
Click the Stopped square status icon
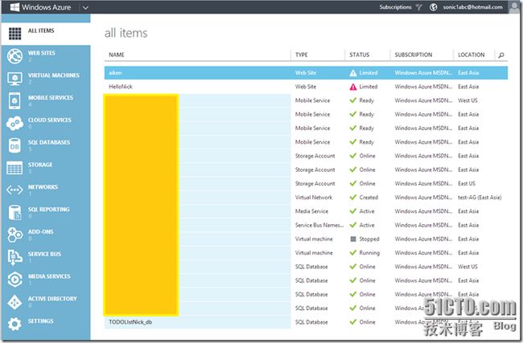click(353, 239)
